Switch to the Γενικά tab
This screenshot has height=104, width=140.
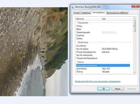[x=77, y=13]
